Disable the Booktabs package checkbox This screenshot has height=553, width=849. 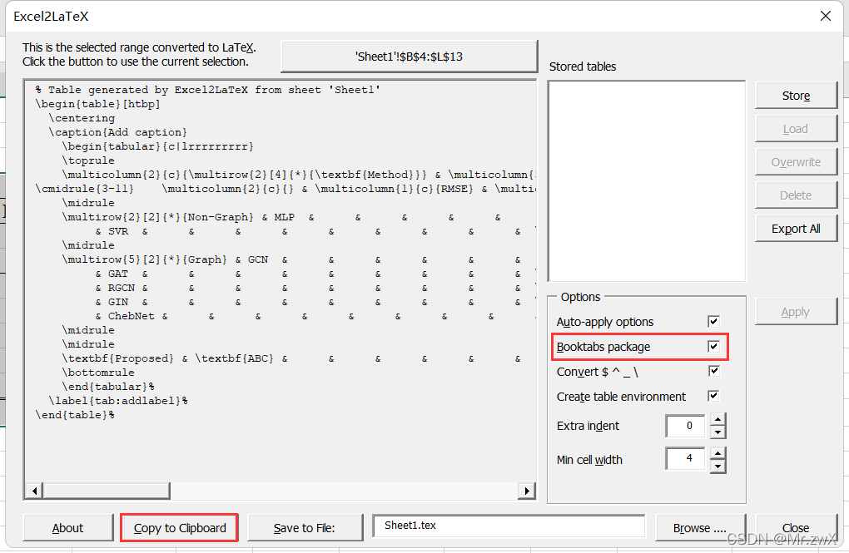pyautogui.click(x=713, y=346)
